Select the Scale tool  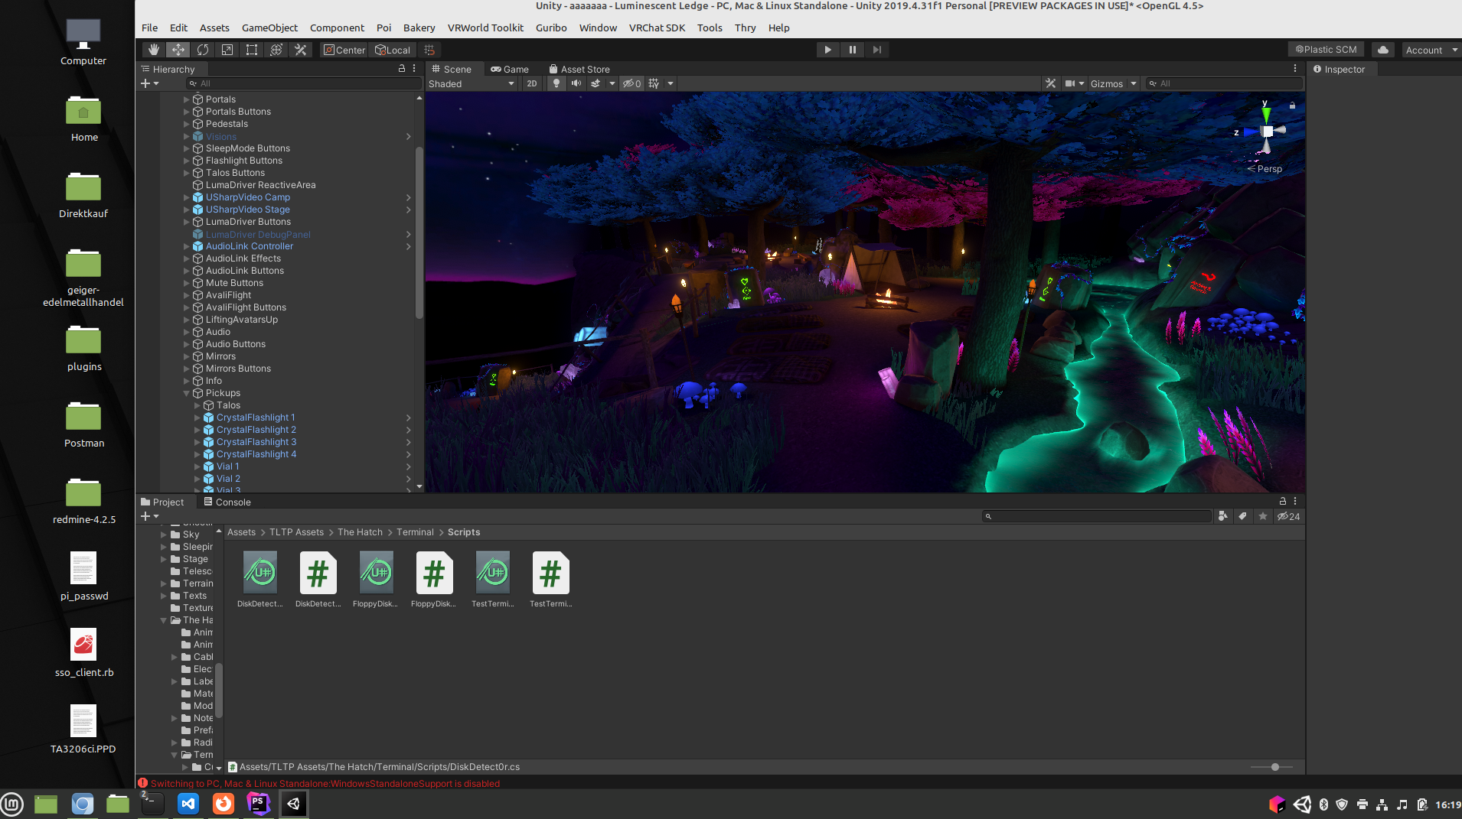[227, 50]
